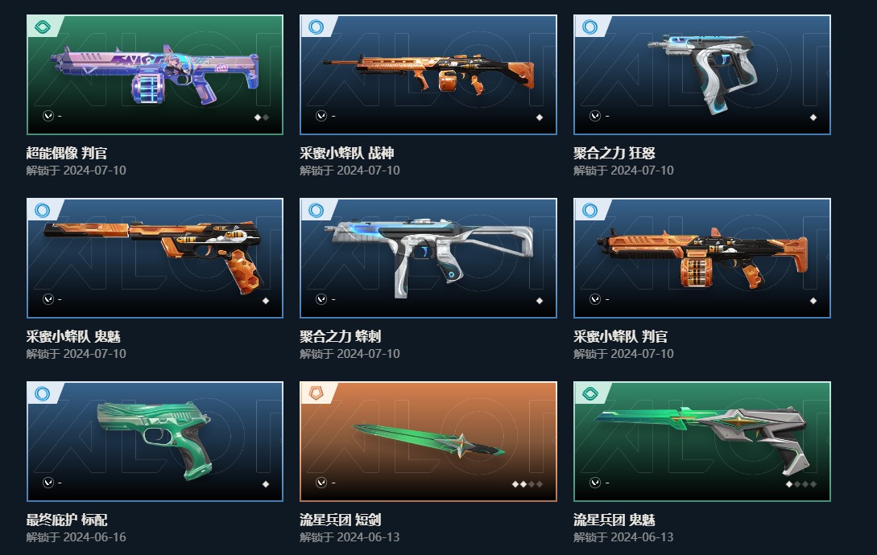The width and height of the screenshot is (877, 555).
Task: Open the 聚合之力 蜂刺 silver SMG thumbnail
Action: click(428, 257)
